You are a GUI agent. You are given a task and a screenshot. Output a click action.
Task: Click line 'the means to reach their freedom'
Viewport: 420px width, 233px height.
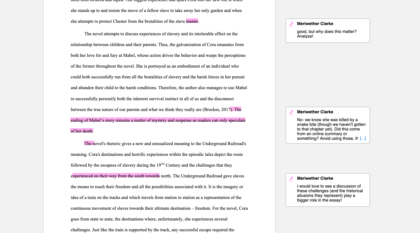coord(157,187)
